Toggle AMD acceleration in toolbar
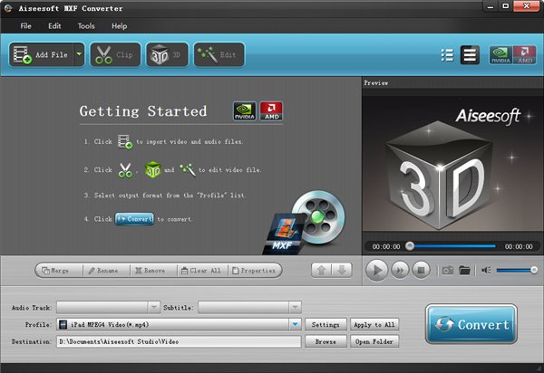Viewport: 544px width, 373px height. (525, 54)
